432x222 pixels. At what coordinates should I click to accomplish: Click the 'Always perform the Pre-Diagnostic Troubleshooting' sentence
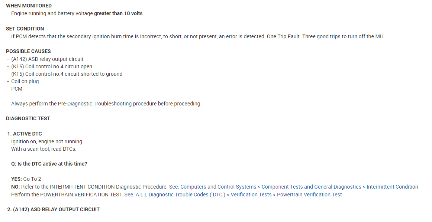click(x=106, y=104)
